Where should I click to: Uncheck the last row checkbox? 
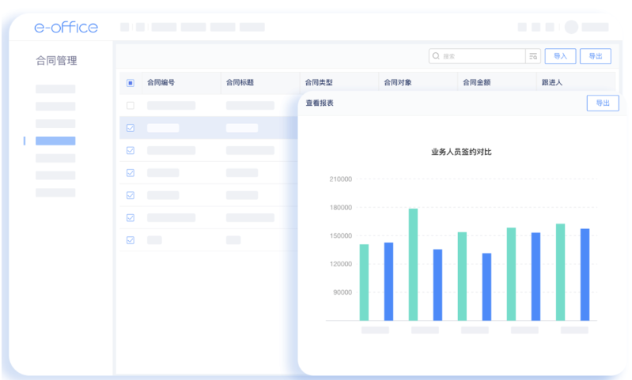click(131, 240)
